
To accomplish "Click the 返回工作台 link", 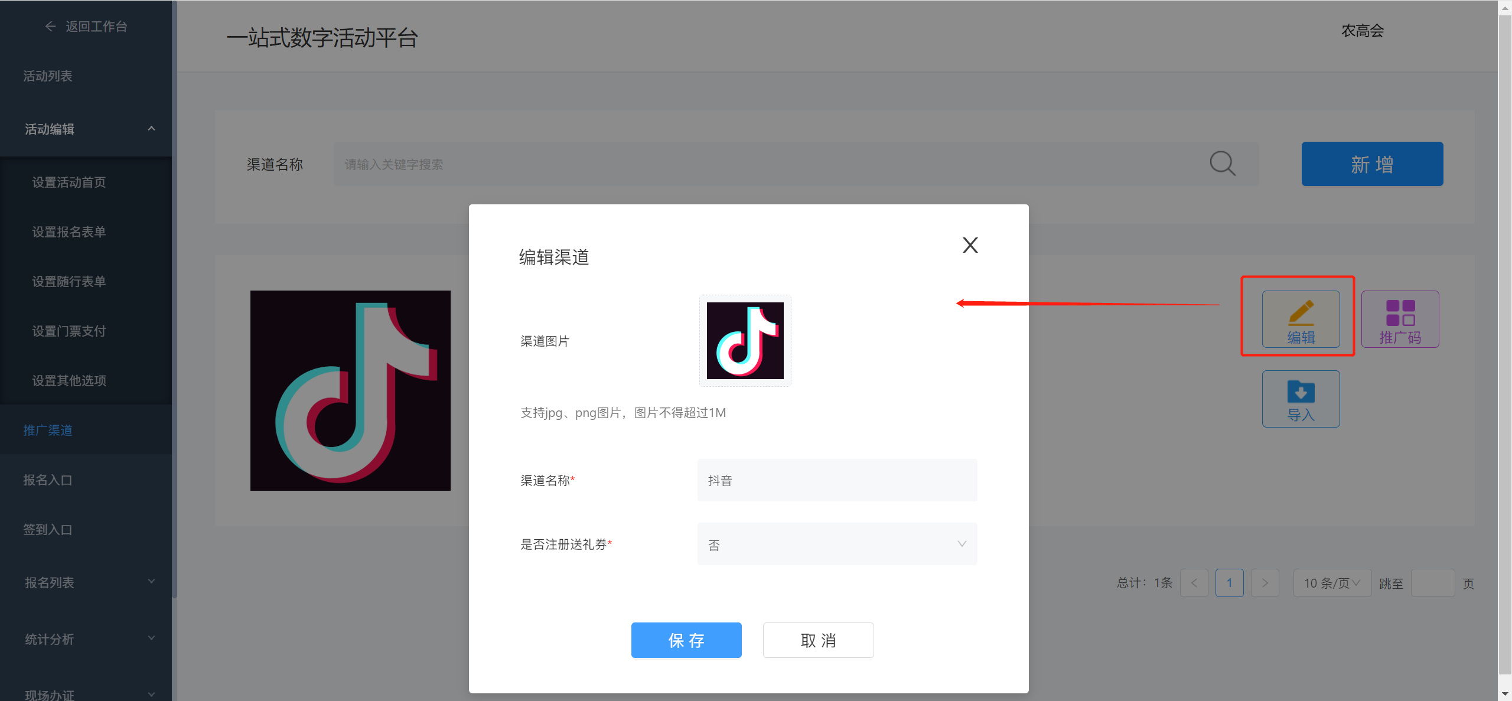I will [96, 27].
